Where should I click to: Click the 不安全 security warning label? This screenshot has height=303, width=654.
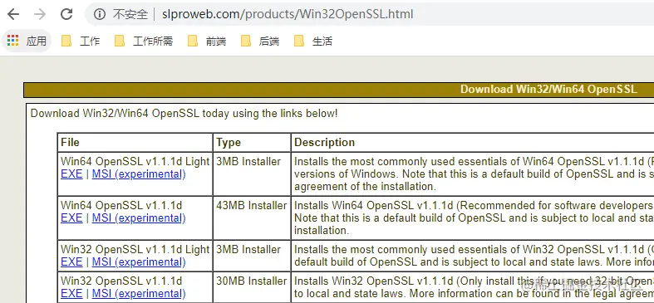(130, 14)
